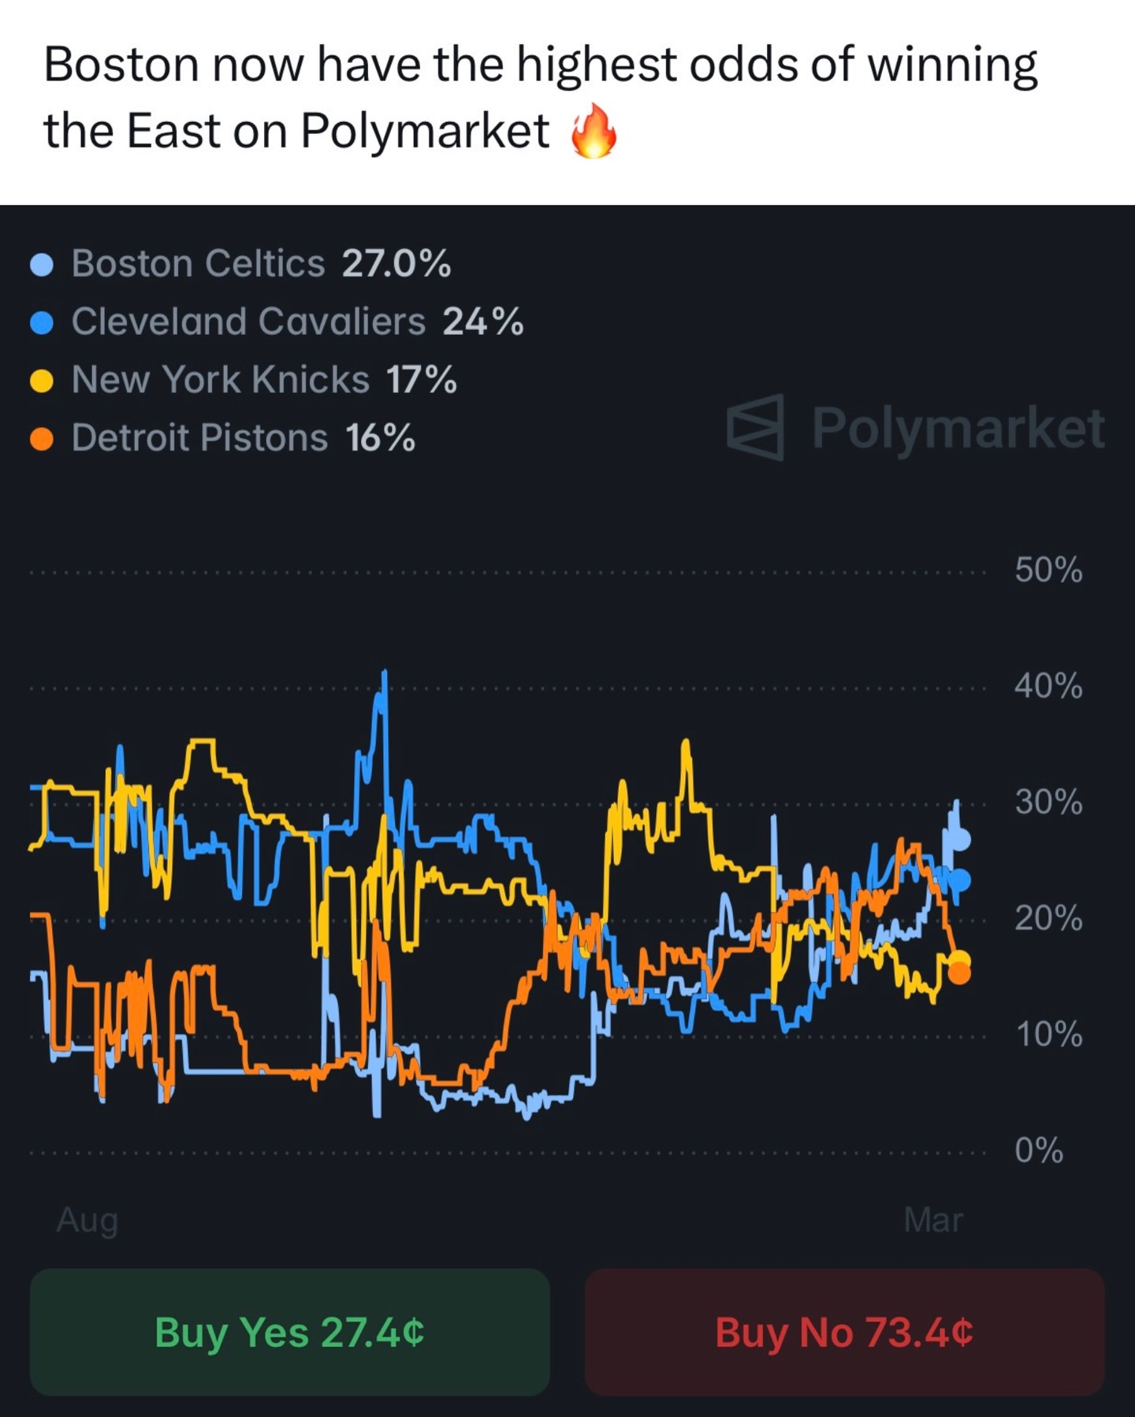Screen dimensions: 1135x1417
Task: Click the Buy Yes 27.4¢ button
Action: coord(289,1333)
